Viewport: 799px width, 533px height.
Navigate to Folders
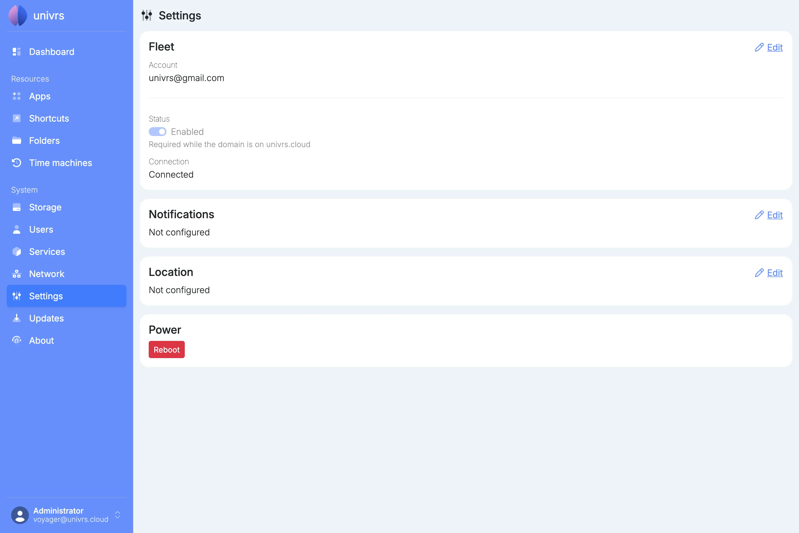[x=67, y=140]
